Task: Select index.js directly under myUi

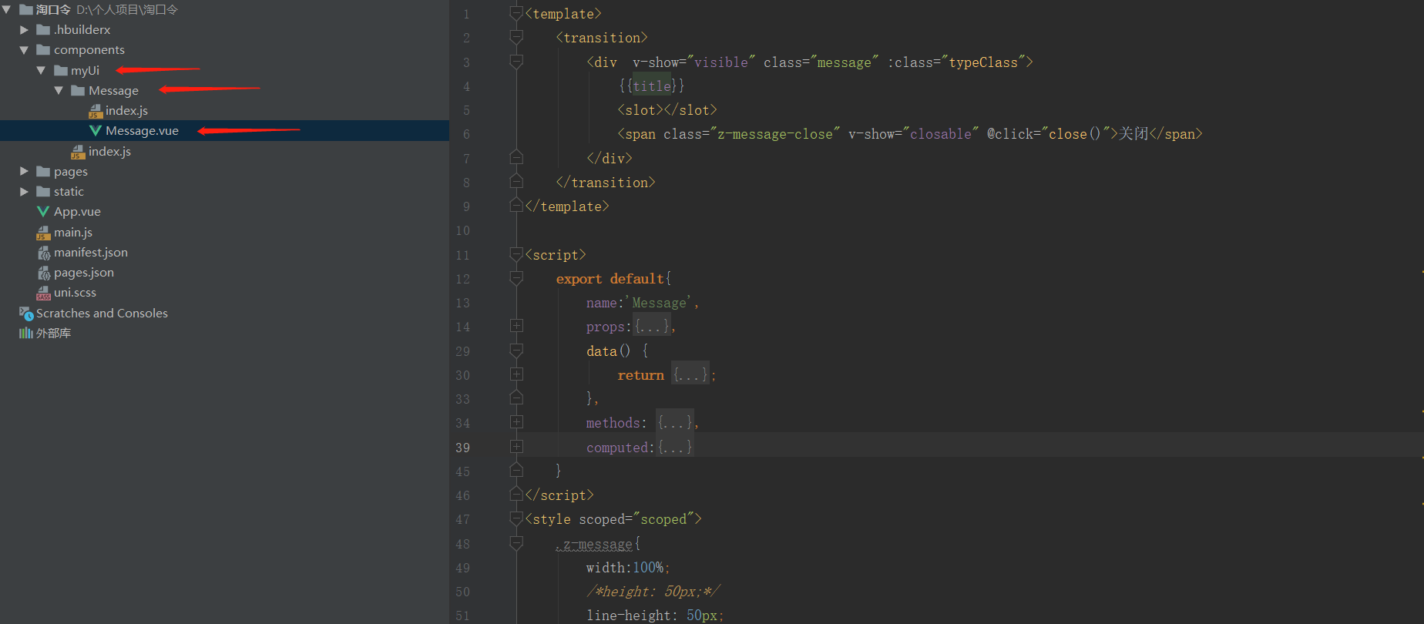Action: coord(109,152)
